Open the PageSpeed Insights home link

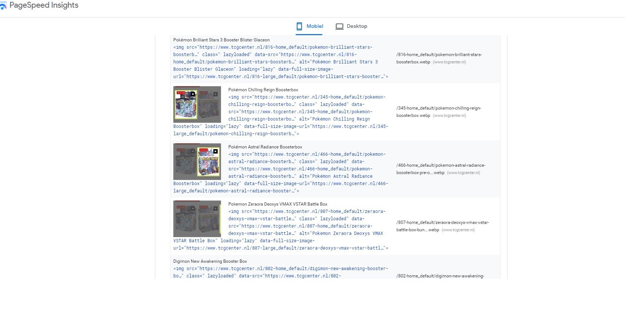click(39, 5)
